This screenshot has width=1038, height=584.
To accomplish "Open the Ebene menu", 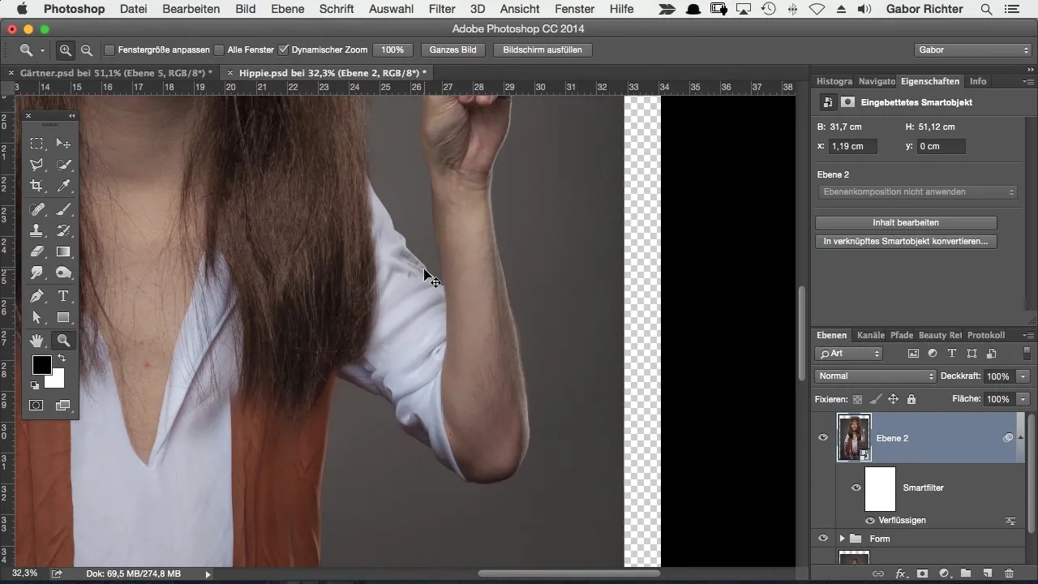I will pyautogui.click(x=288, y=9).
